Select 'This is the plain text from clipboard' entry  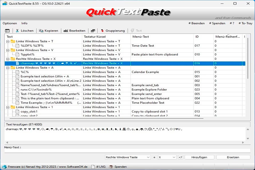click(x=50, y=98)
